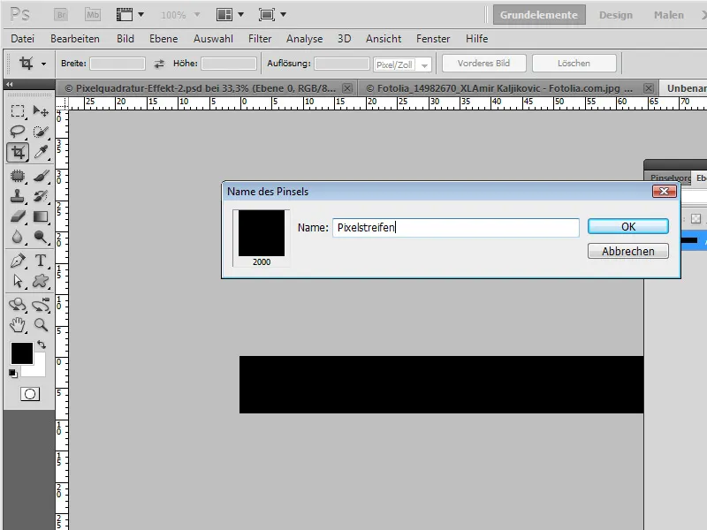Viewport: 707px width, 530px height.
Task: Reset default foreground and background colors
Action: coord(13,373)
